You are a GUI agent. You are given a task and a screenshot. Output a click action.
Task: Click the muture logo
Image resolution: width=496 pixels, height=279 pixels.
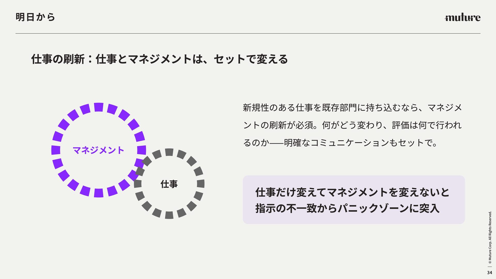tap(462, 18)
